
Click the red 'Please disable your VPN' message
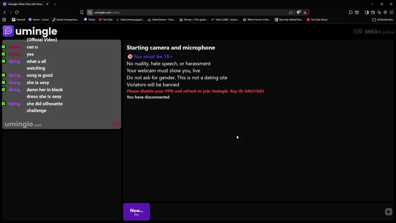tap(195, 91)
